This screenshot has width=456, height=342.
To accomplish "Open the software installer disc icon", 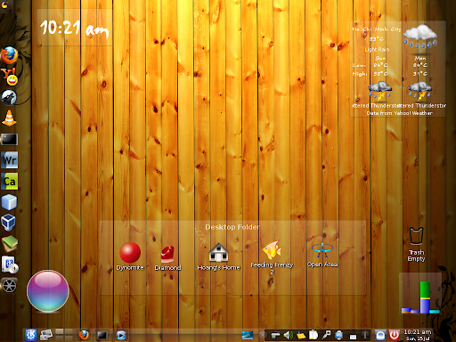I will [10, 265].
